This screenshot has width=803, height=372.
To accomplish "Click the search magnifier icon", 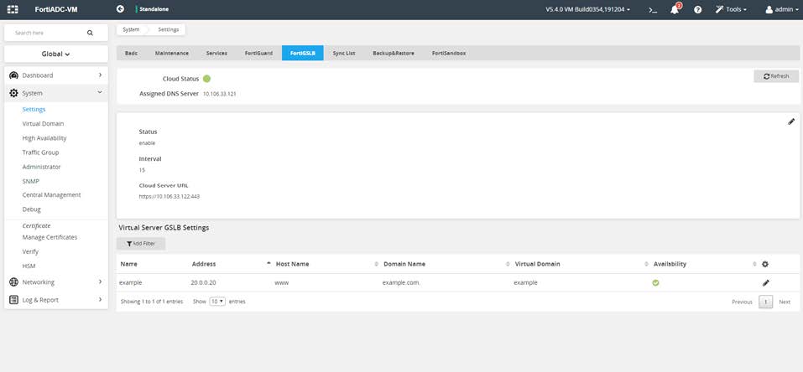I will coord(90,33).
